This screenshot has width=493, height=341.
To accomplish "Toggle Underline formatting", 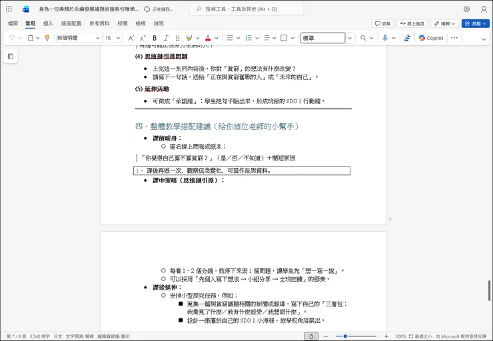I will (178, 38).
